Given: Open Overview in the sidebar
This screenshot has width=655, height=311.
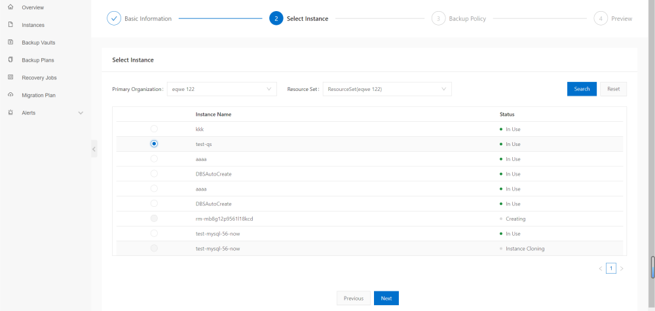Looking at the screenshot, I should pos(33,7).
